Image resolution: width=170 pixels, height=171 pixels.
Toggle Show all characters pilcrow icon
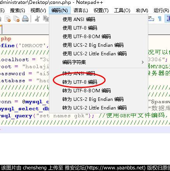click(x=160, y=19)
